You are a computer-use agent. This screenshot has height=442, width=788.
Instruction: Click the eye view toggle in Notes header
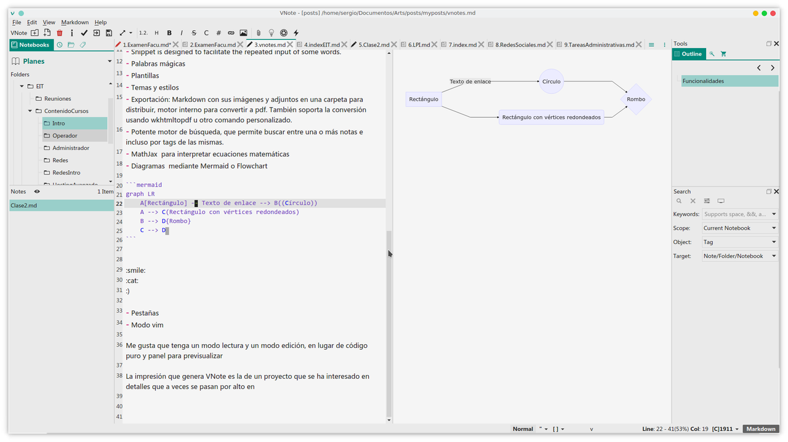(x=37, y=192)
